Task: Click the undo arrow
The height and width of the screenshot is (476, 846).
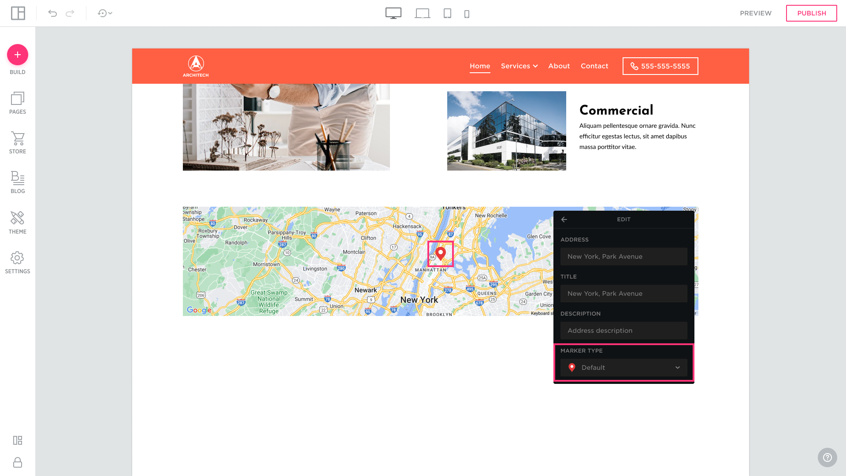Action: coord(52,13)
